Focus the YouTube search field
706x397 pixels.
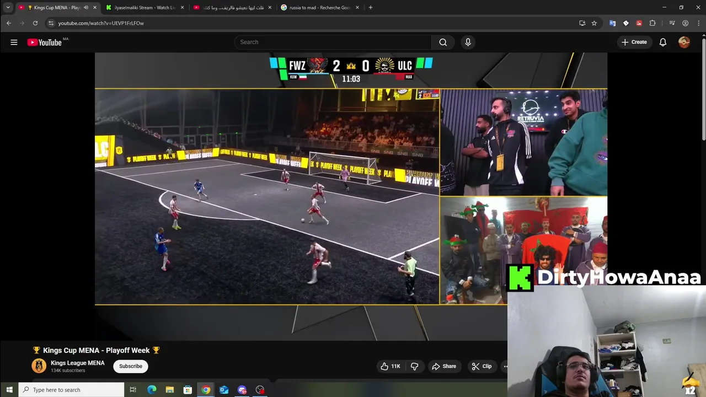333,42
